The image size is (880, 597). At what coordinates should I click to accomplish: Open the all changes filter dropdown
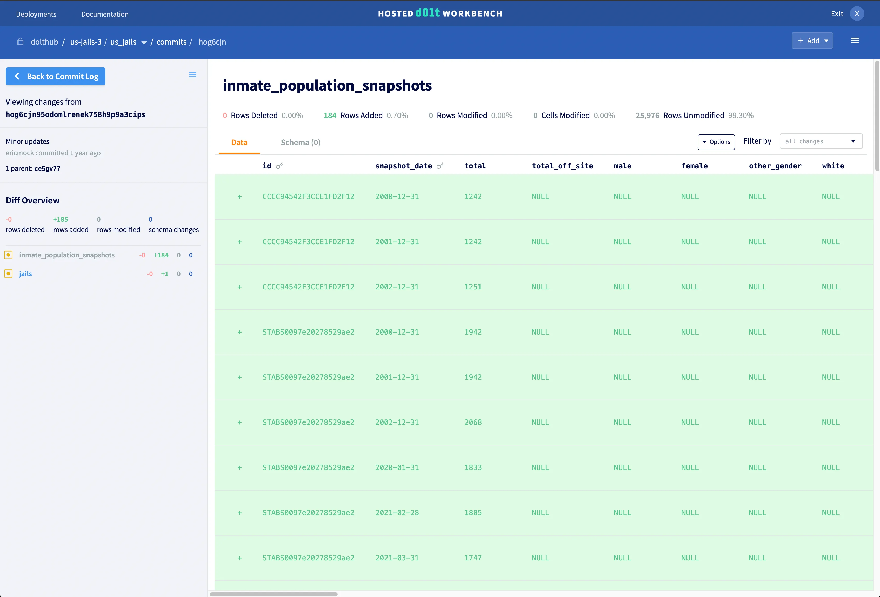[x=821, y=141]
